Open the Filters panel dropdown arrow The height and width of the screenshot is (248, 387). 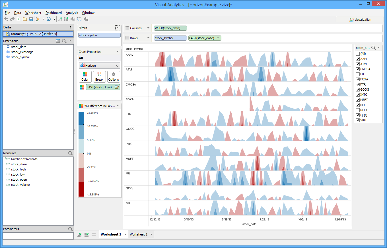(x=118, y=28)
